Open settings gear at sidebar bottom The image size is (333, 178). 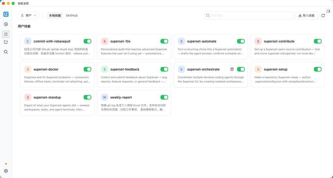click(x=6, y=171)
